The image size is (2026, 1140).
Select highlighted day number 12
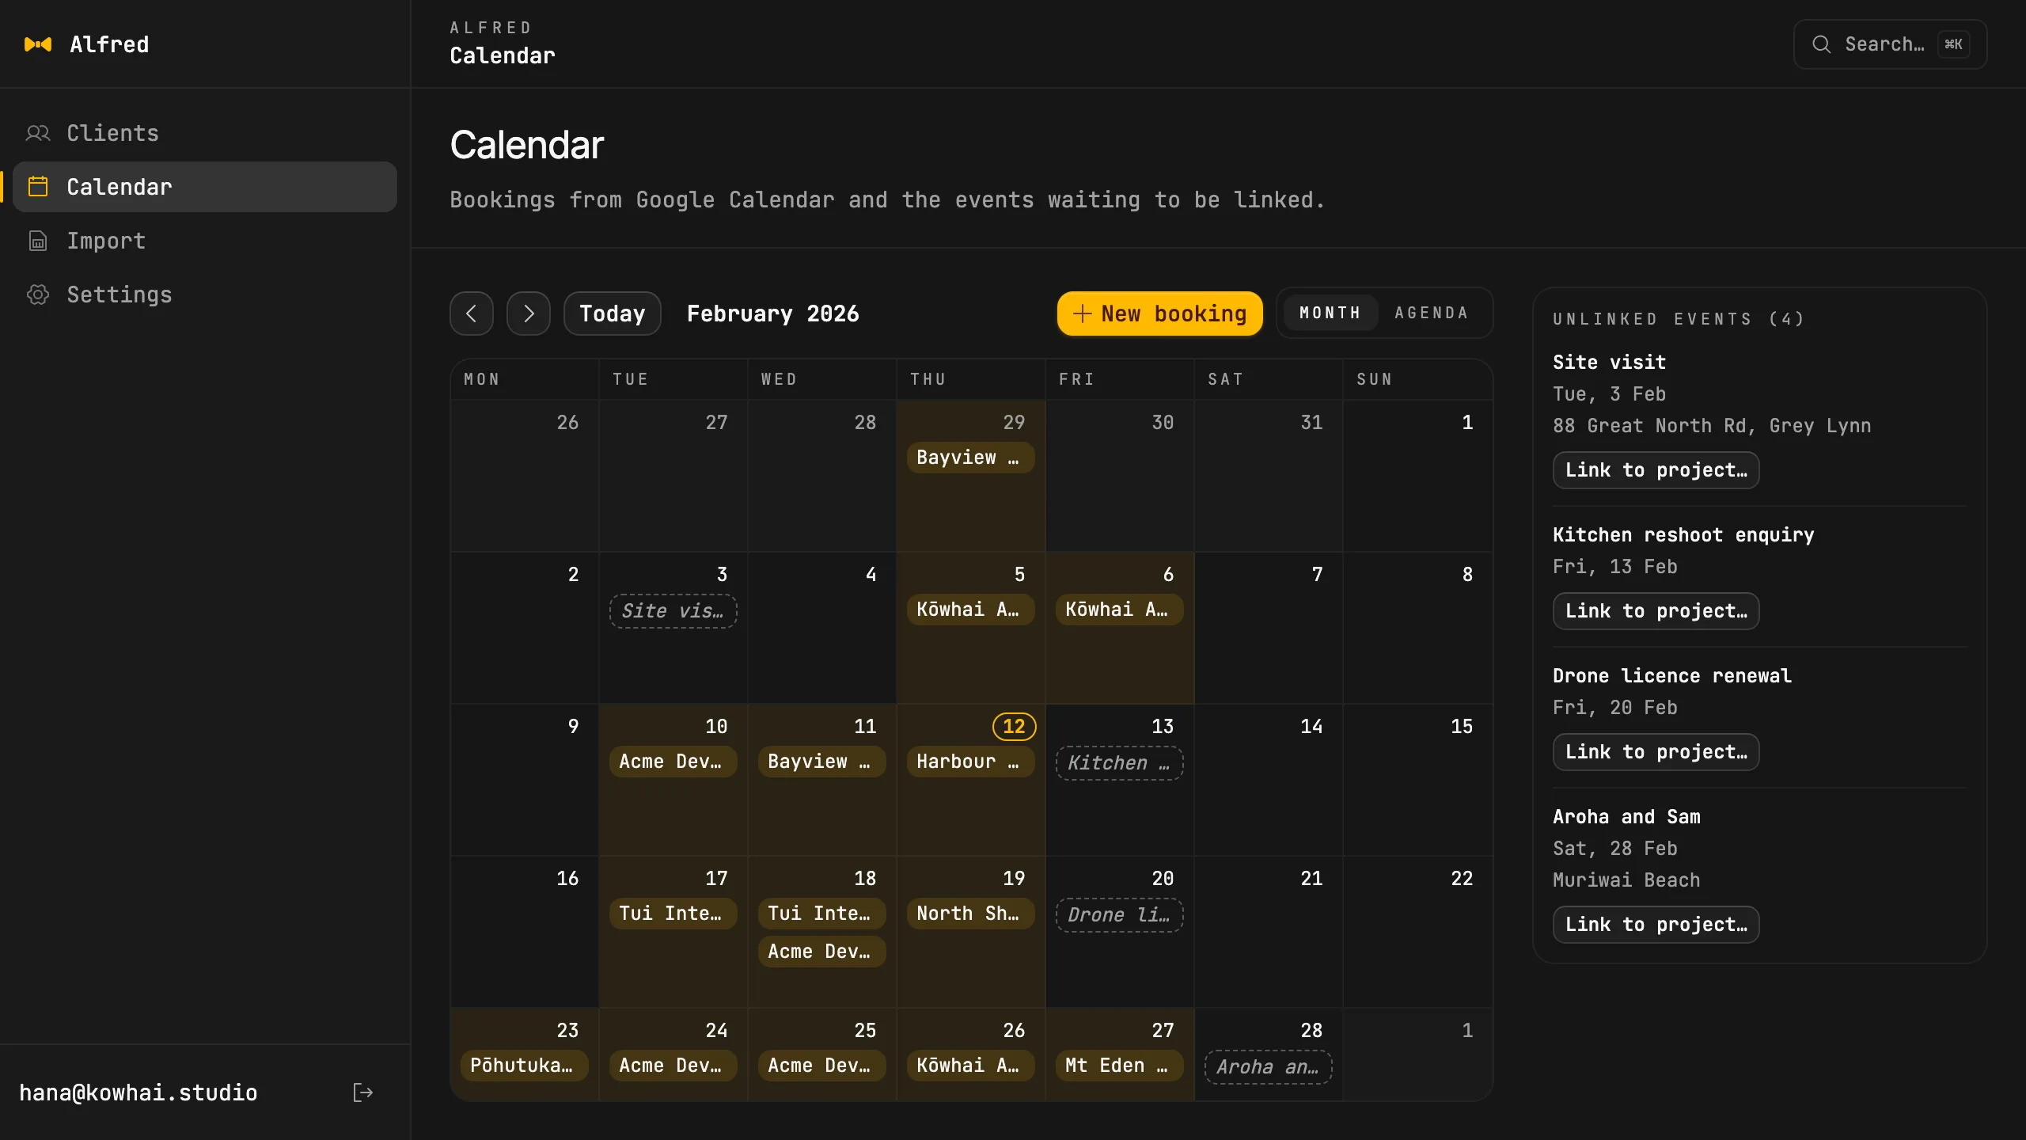(1014, 726)
